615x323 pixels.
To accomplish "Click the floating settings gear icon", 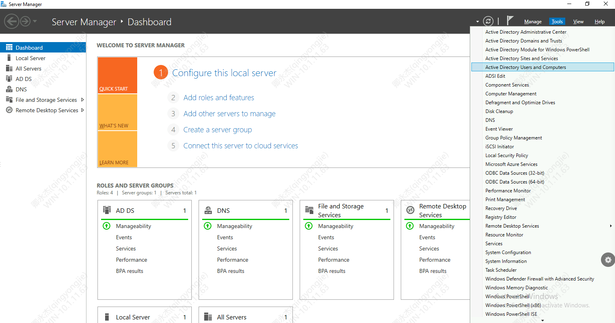I will [608, 260].
